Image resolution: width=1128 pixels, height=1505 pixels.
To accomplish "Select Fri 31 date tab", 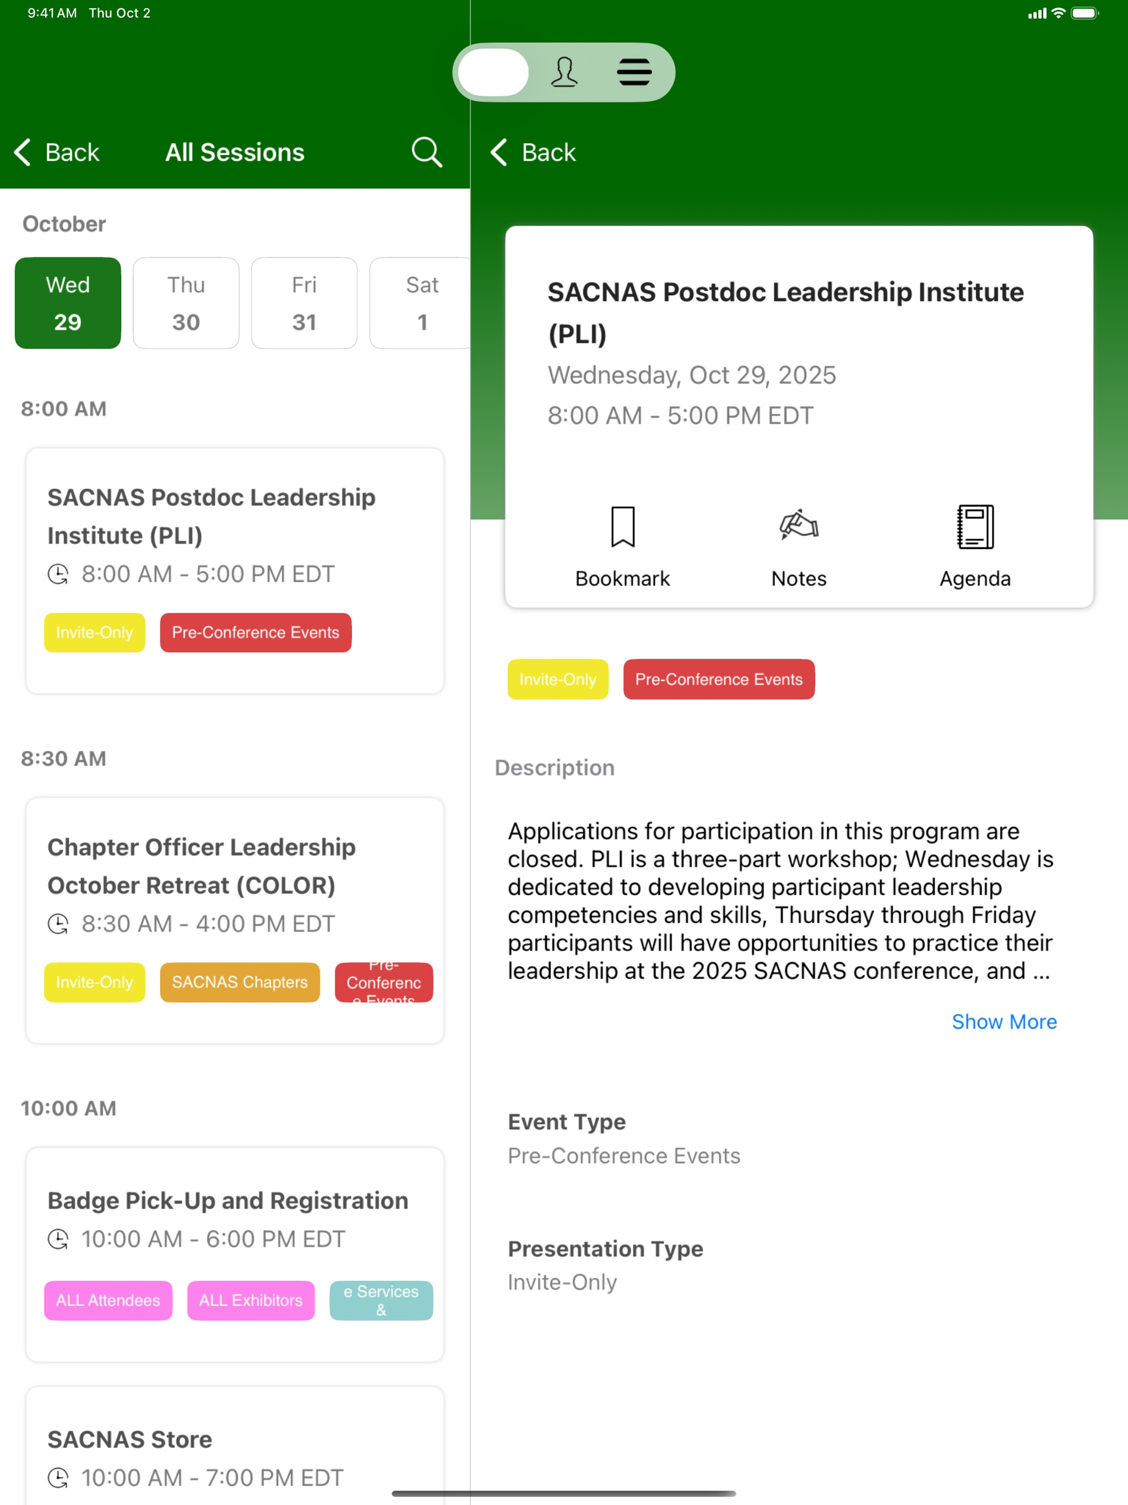I will (304, 303).
